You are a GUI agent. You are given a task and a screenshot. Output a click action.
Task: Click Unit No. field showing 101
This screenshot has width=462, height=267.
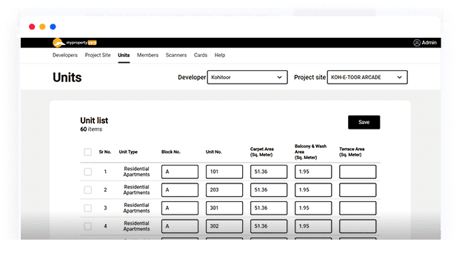pyautogui.click(x=224, y=172)
